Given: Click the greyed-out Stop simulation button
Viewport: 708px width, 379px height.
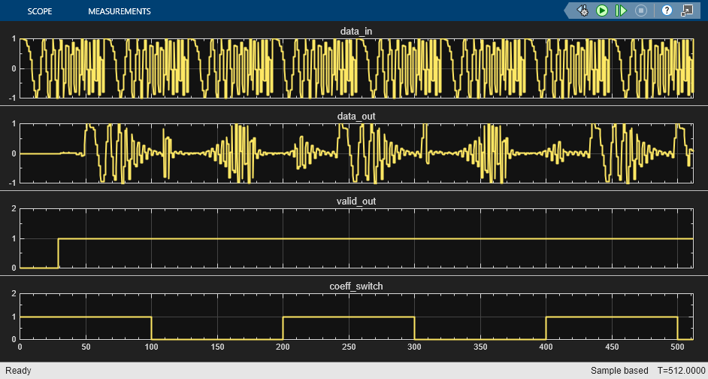Looking at the screenshot, I should point(641,11).
